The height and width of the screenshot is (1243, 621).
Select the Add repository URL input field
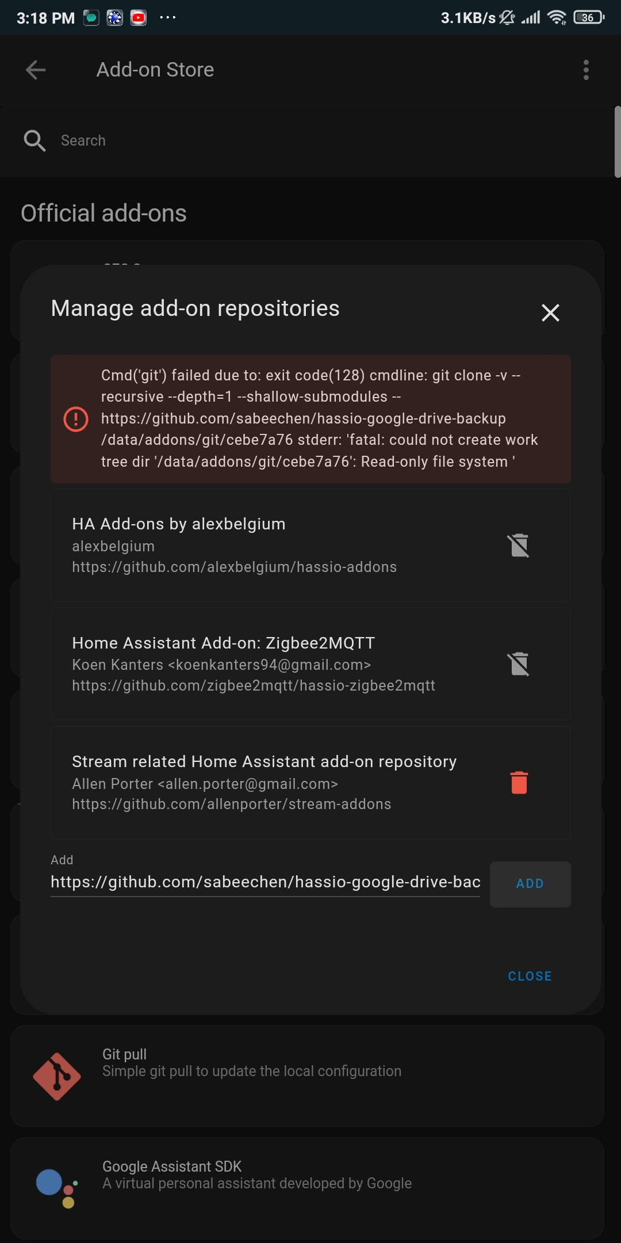265,882
